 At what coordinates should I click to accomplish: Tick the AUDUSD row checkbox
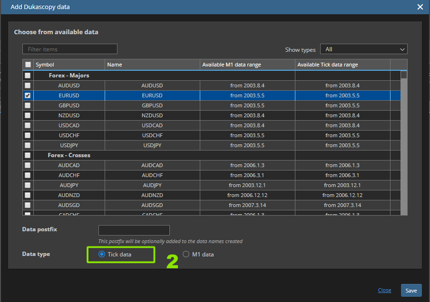tap(28, 85)
